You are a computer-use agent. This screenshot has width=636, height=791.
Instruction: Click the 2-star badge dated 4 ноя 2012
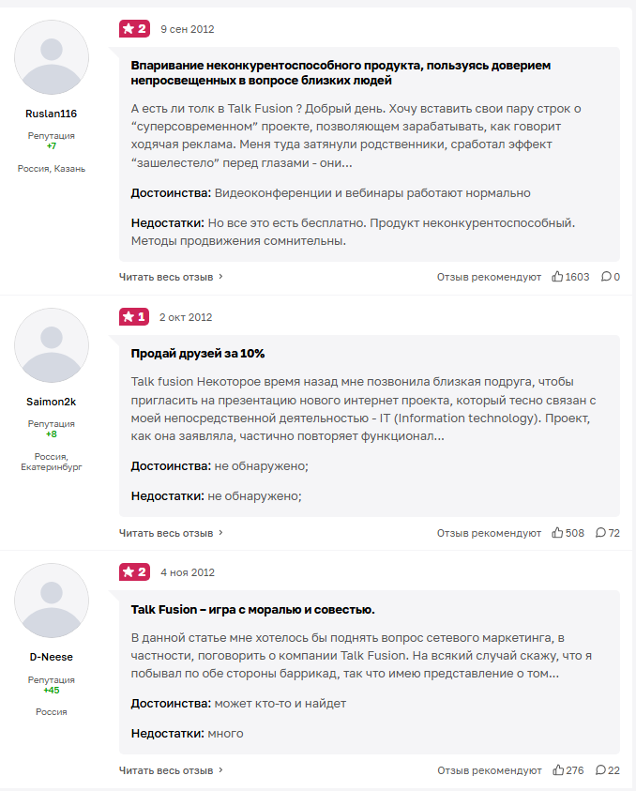(x=134, y=572)
